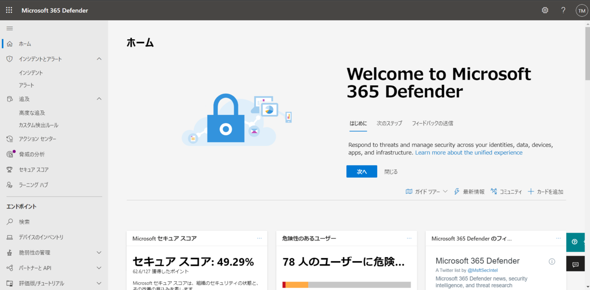
Task: Open カスタム検出ルール in the sidebar
Action: coord(38,125)
